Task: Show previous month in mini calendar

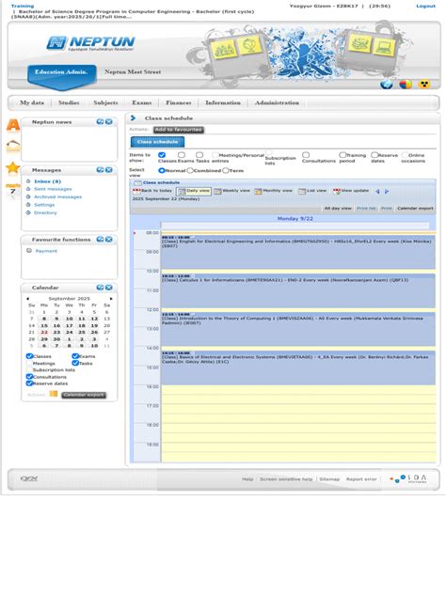Action: point(27,299)
